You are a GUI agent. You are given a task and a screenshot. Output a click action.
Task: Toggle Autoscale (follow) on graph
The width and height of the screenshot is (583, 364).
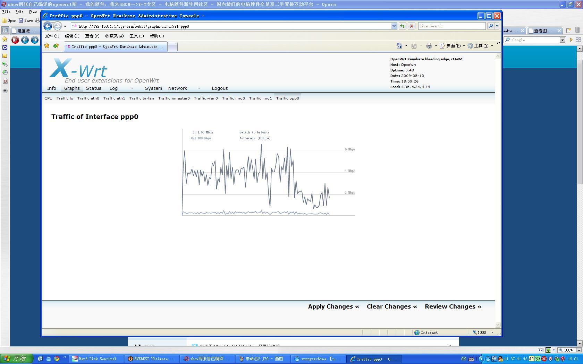click(255, 138)
